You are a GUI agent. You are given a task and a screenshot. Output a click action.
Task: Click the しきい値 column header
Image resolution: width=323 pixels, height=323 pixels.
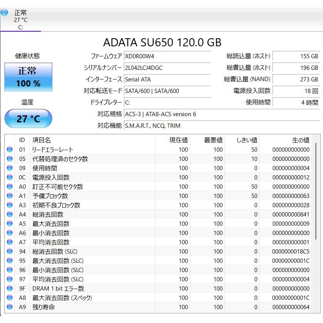click(x=242, y=140)
